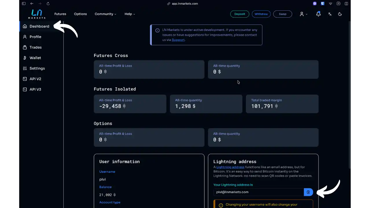Image resolution: width=370 pixels, height=208 pixels.
Task: Open the Wallet via its bitcoin icon
Action: [25, 58]
